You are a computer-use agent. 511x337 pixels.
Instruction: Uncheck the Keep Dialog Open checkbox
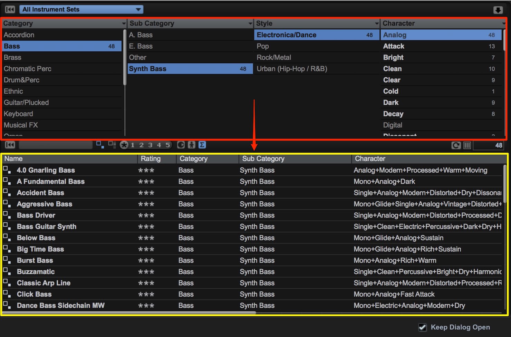422,327
